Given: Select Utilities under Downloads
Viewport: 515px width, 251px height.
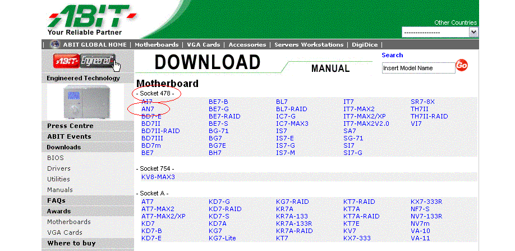Looking at the screenshot, I should click(58, 179).
